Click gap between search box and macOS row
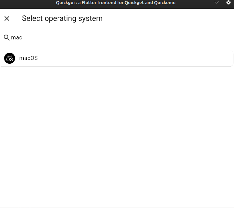Viewport: 234px width, 208px height. pyautogui.click(x=117, y=47)
